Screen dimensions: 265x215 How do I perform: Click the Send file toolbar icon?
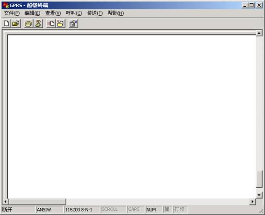(x=51, y=23)
